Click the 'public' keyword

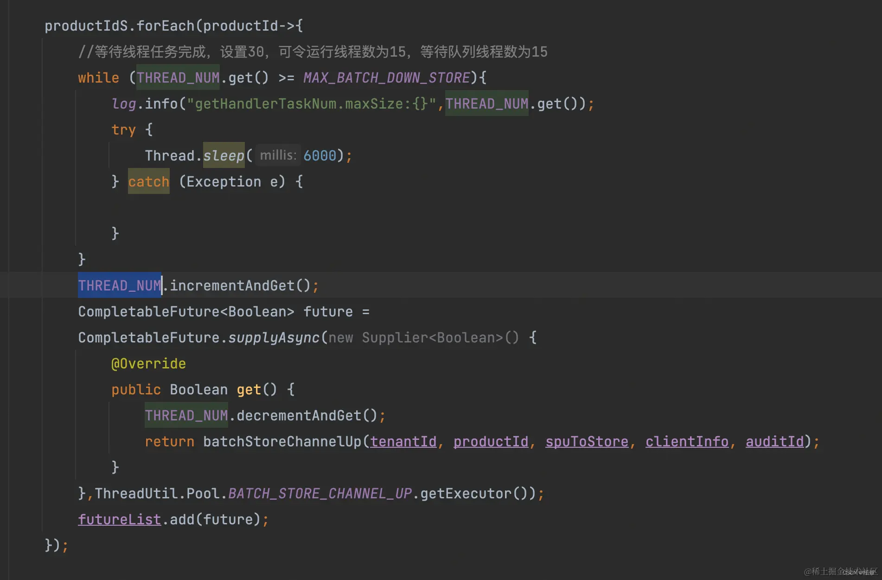click(x=136, y=390)
